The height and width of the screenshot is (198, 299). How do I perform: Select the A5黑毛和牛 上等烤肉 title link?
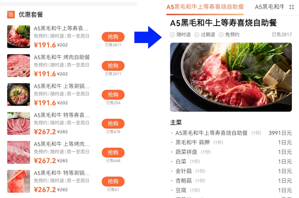click(62, 144)
